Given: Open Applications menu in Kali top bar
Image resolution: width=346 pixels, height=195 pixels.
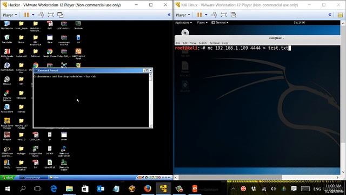Looking at the screenshot, I should pos(183,23).
